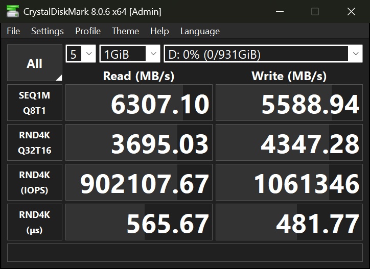Screen dimensions: 370x269
Task: Click the RND4K (IOPS) button
Action: click(34, 182)
